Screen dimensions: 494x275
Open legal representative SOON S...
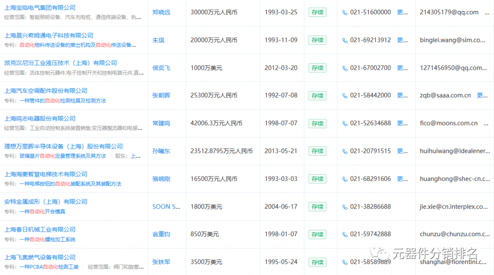(x=166, y=207)
